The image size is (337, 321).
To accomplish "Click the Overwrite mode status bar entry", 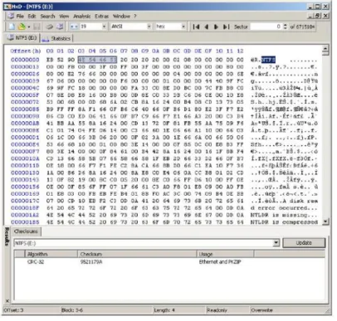I will click(x=261, y=310).
